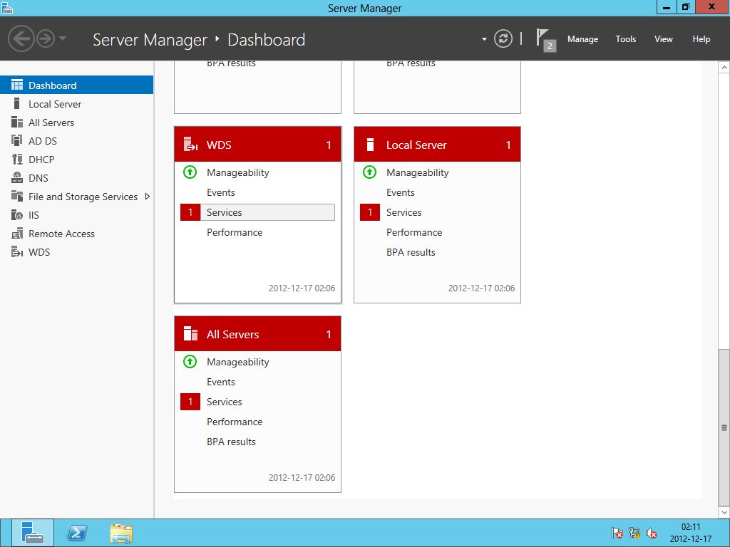Open Manageability in Local Server tile
The height and width of the screenshot is (547, 730).
(x=417, y=172)
